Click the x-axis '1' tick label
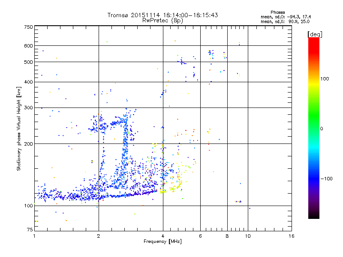The height and width of the screenshot is (257, 343). [34, 236]
